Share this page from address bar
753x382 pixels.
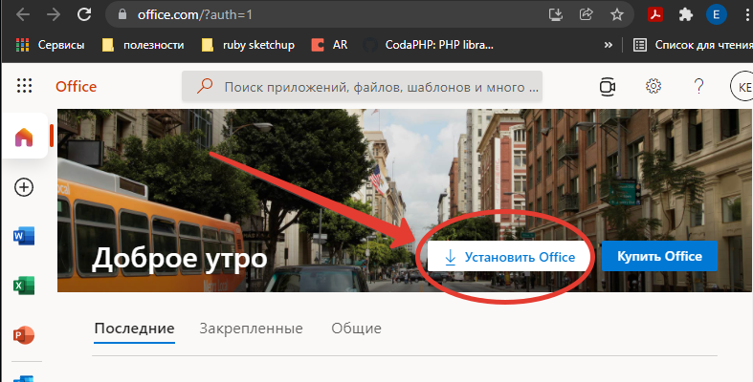pyautogui.click(x=587, y=15)
